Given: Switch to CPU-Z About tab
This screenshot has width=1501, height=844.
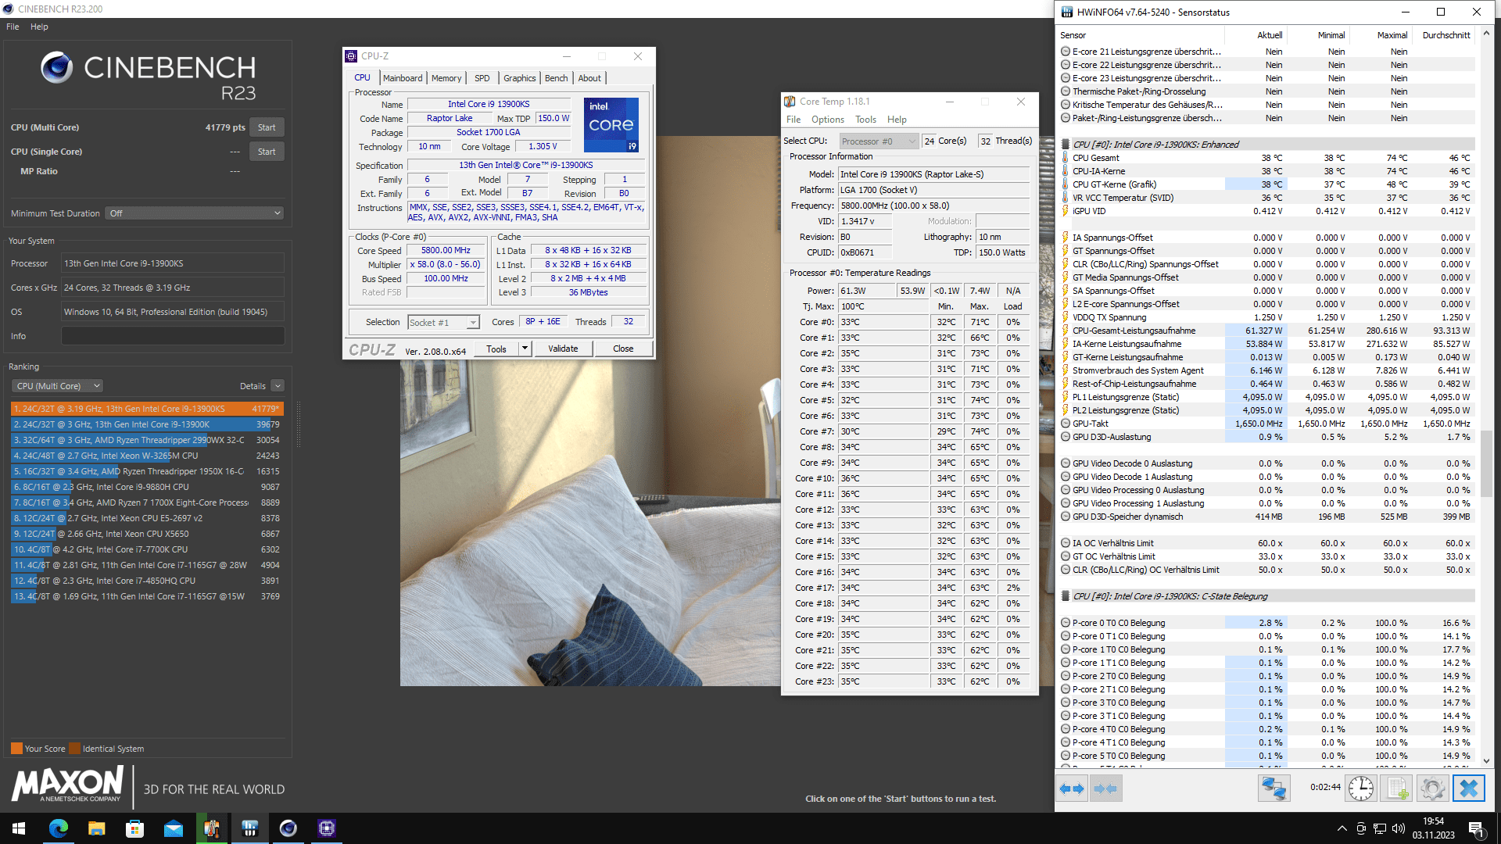Looking at the screenshot, I should coord(589,78).
